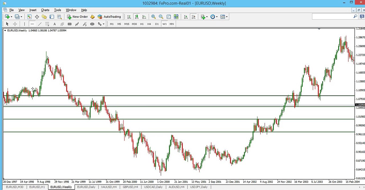Switch to Candlesticks display
The image size is (365, 190).
tap(137, 17)
